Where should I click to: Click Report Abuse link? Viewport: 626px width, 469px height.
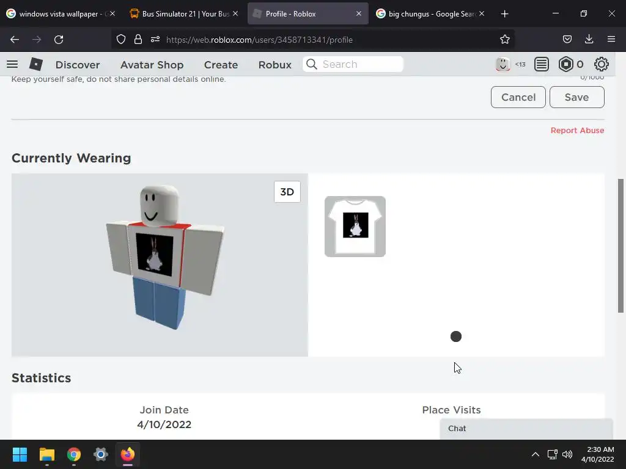click(x=577, y=131)
